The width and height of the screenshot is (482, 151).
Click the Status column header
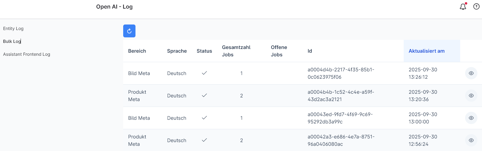(x=204, y=51)
